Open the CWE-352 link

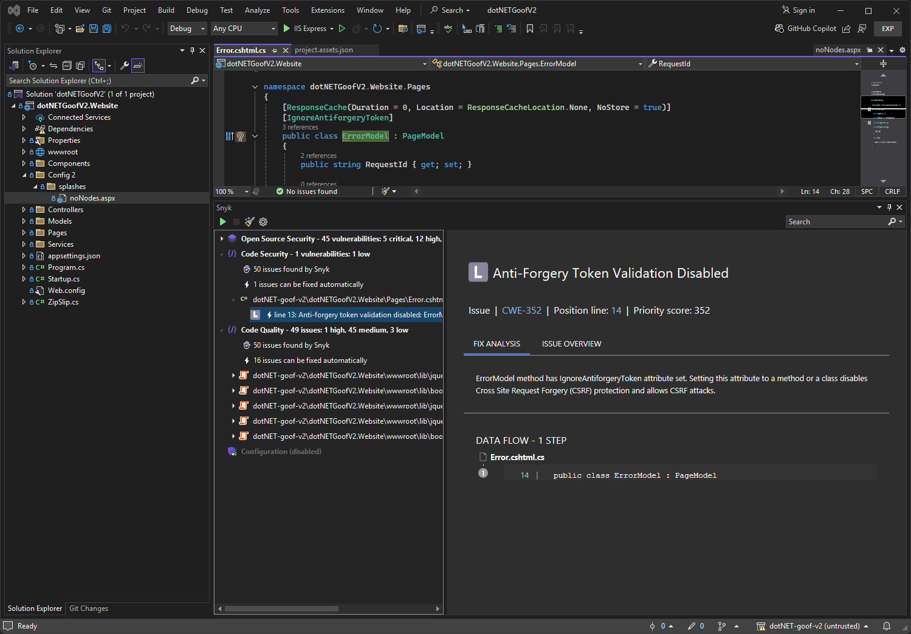pos(521,311)
